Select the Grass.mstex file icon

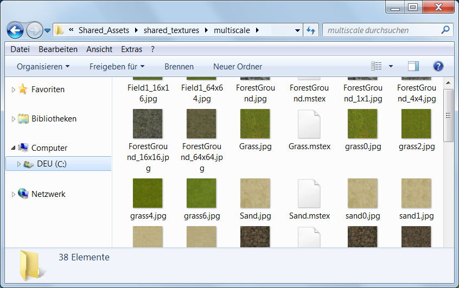pyautogui.click(x=309, y=124)
